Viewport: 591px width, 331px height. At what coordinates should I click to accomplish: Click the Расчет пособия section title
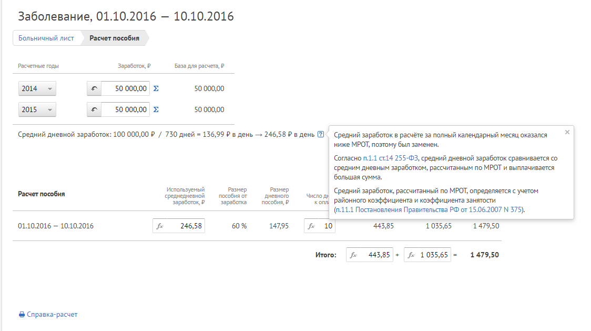[42, 194]
